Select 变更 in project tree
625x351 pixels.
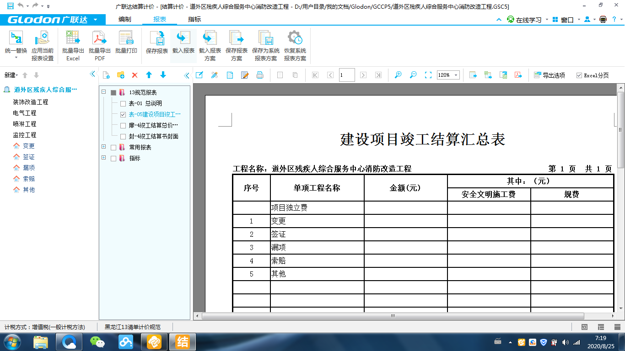[x=29, y=146]
